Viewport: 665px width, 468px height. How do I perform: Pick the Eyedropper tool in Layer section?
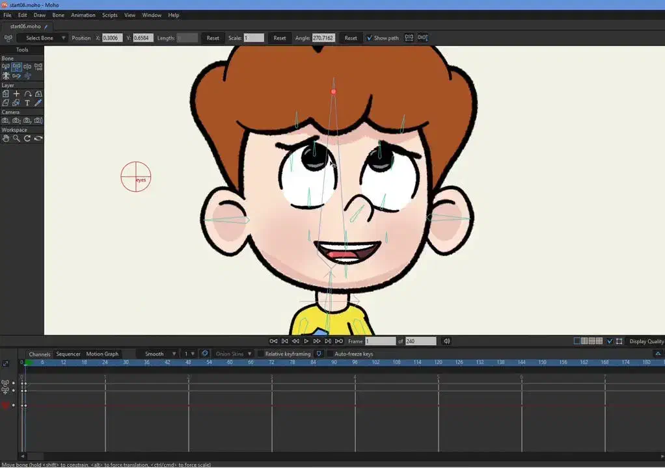pos(38,103)
